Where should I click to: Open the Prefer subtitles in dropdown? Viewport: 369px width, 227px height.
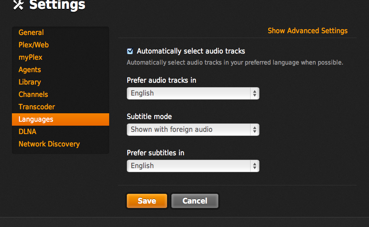pos(193,166)
